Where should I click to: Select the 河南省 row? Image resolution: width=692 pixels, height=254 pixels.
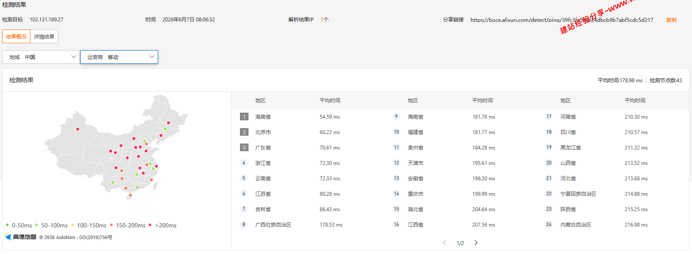[x=613, y=117]
